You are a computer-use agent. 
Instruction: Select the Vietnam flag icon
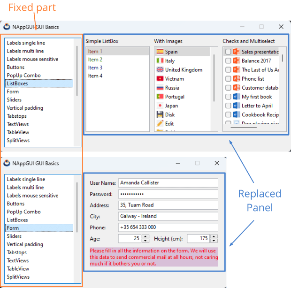pyautogui.click(x=160, y=78)
